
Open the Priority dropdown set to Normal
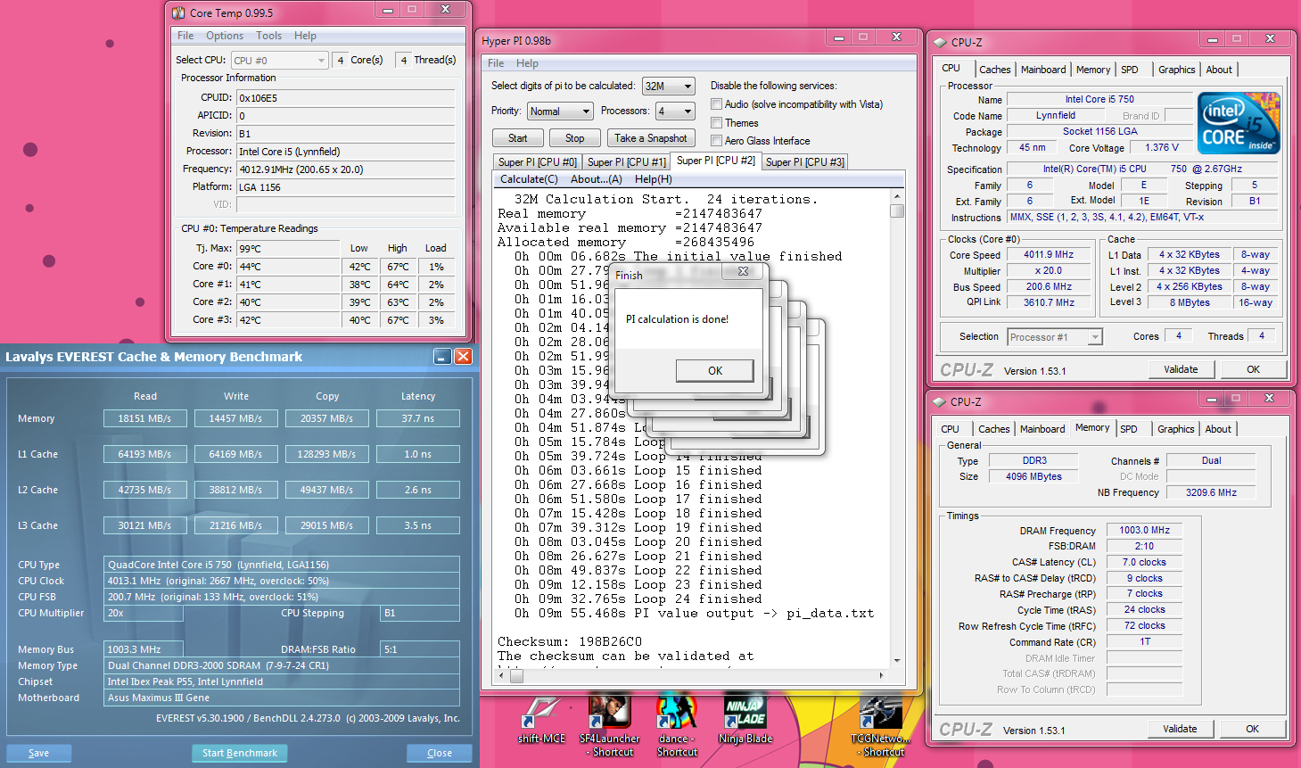point(559,111)
